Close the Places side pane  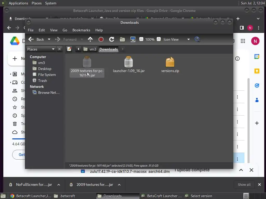point(59,49)
